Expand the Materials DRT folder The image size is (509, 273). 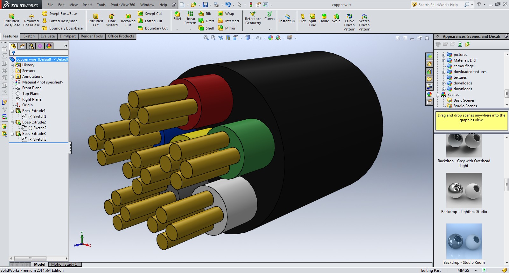pos(443,60)
